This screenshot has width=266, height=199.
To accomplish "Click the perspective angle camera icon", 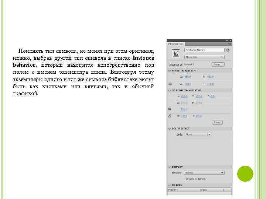I will point(170,109).
